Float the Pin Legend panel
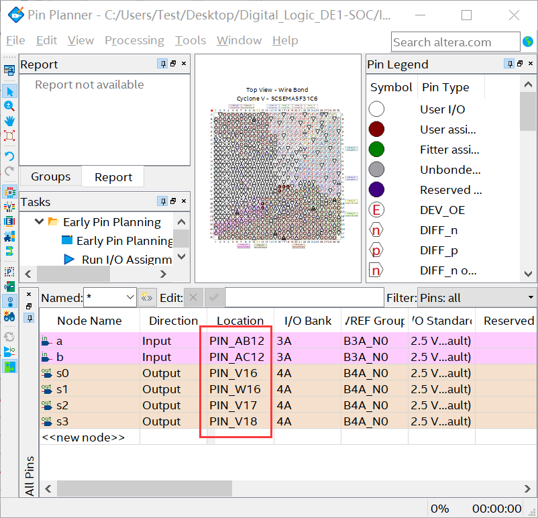This screenshot has height=518, width=538. pos(520,64)
